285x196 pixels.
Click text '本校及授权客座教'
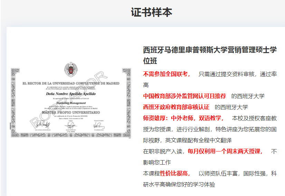[254, 118]
